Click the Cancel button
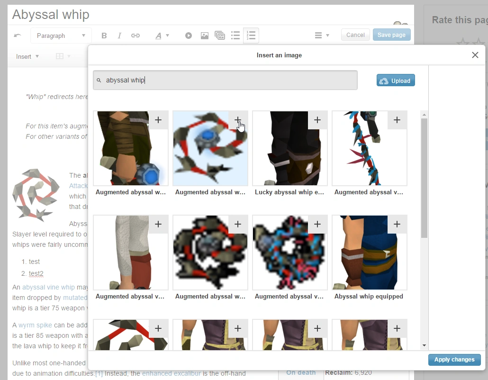This screenshot has height=380, width=488. coord(355,35)
